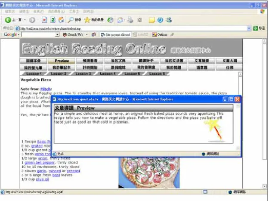Click the Messenger people icon
This screenshot has height=201, width=269.
[169, 20]
